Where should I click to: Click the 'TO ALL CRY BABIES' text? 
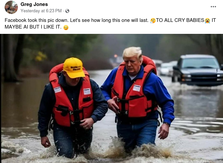click(x=180, y=20)
